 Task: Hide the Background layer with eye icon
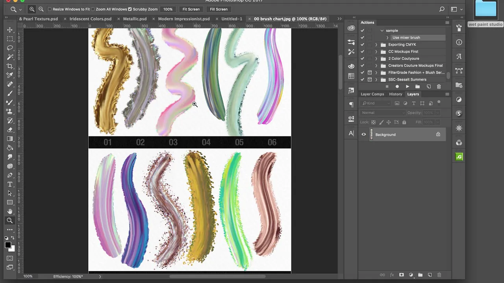point(364,134)
